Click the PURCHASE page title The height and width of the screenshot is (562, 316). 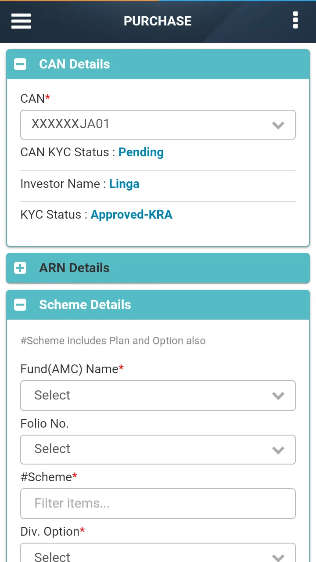click(158, 21)
